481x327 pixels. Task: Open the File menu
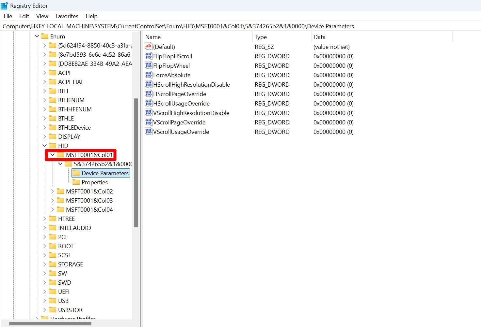pyautogui.click(x=8, y=16)
